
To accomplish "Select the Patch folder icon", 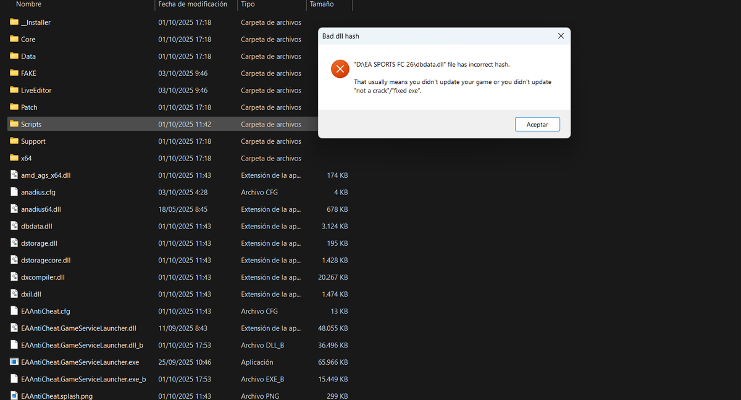I will tap(14, 107).
